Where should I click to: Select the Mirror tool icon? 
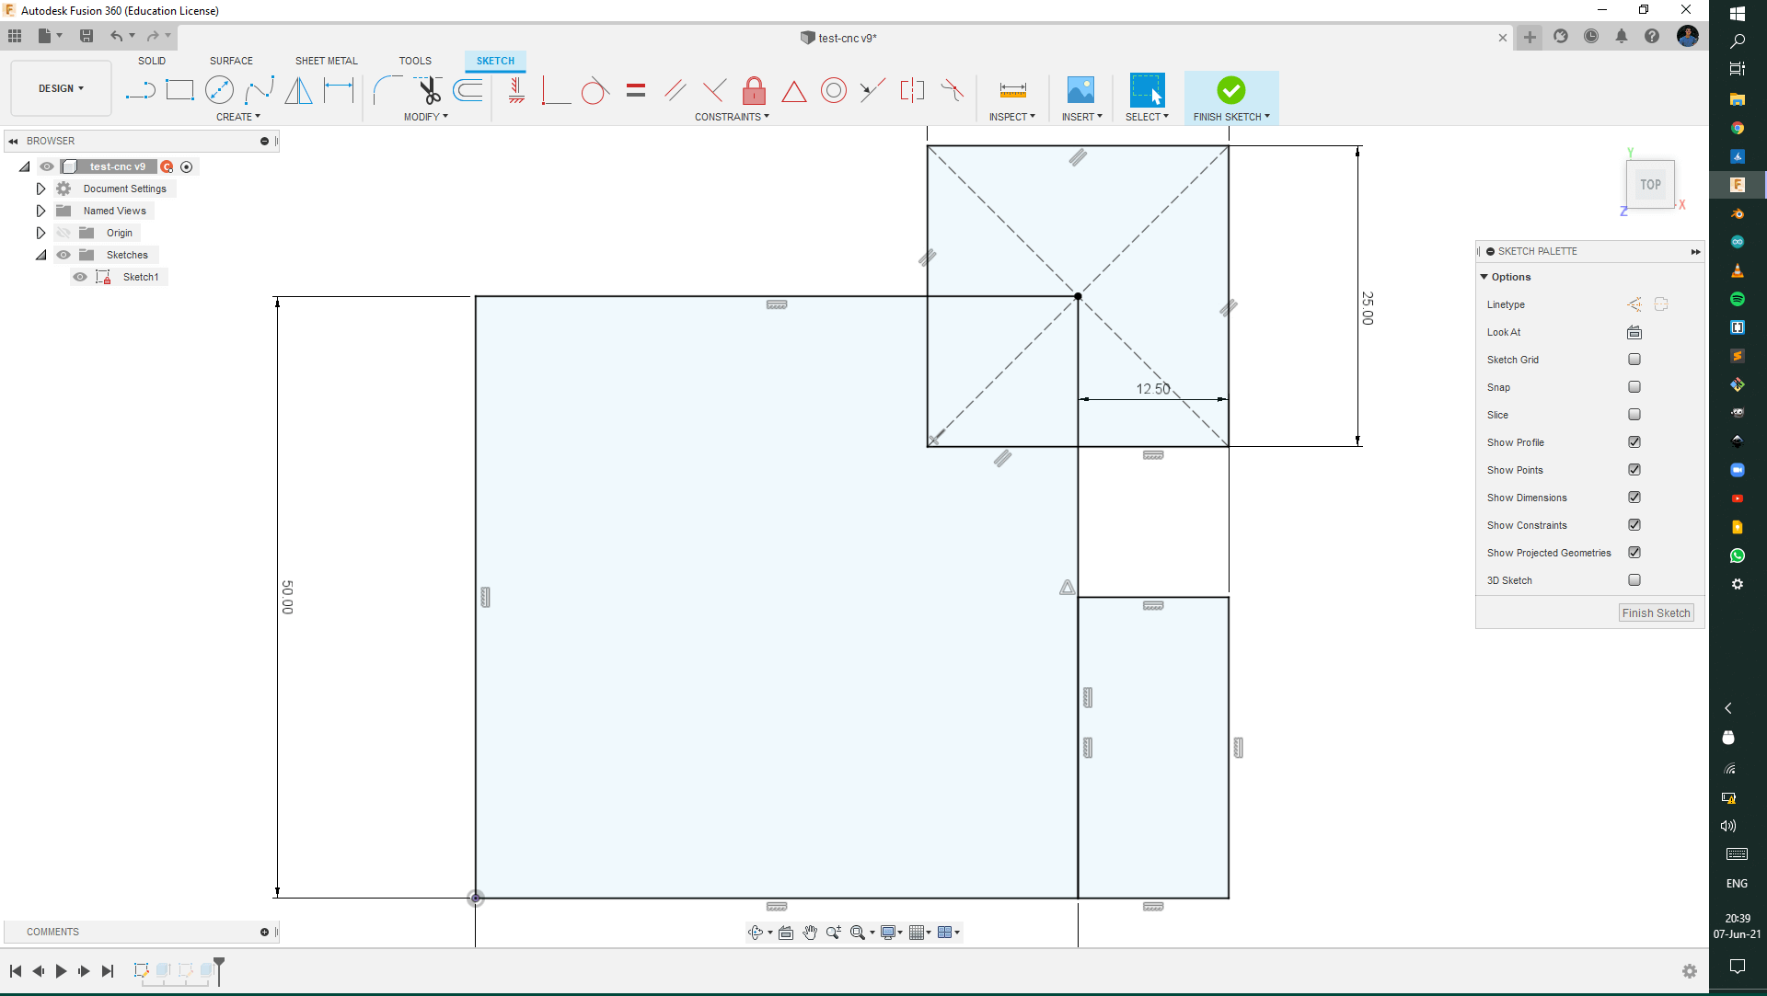pyautogui.click(x=298, y=90)
